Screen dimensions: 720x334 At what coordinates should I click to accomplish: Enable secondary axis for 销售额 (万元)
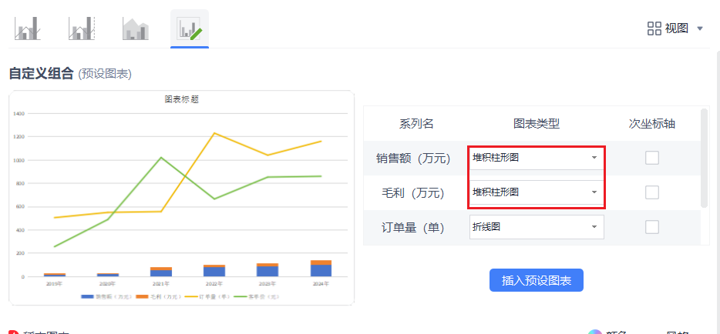tap(652, 158)
